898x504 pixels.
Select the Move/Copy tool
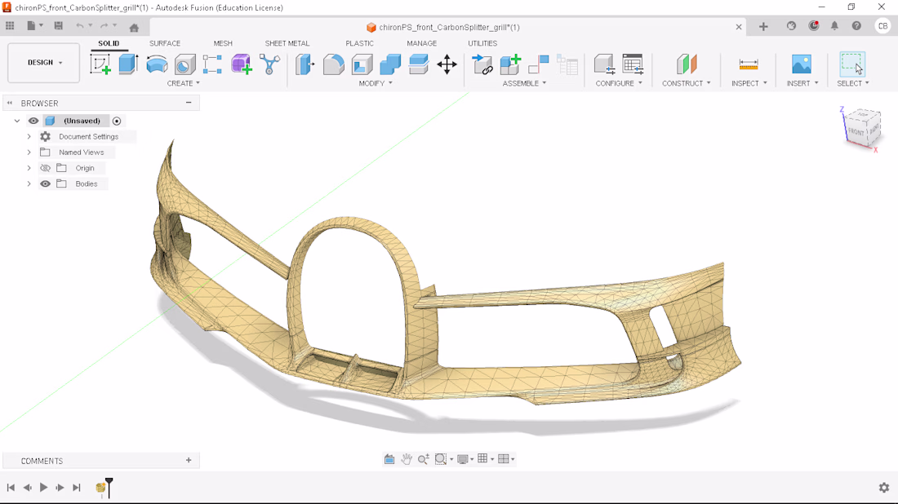447,64
